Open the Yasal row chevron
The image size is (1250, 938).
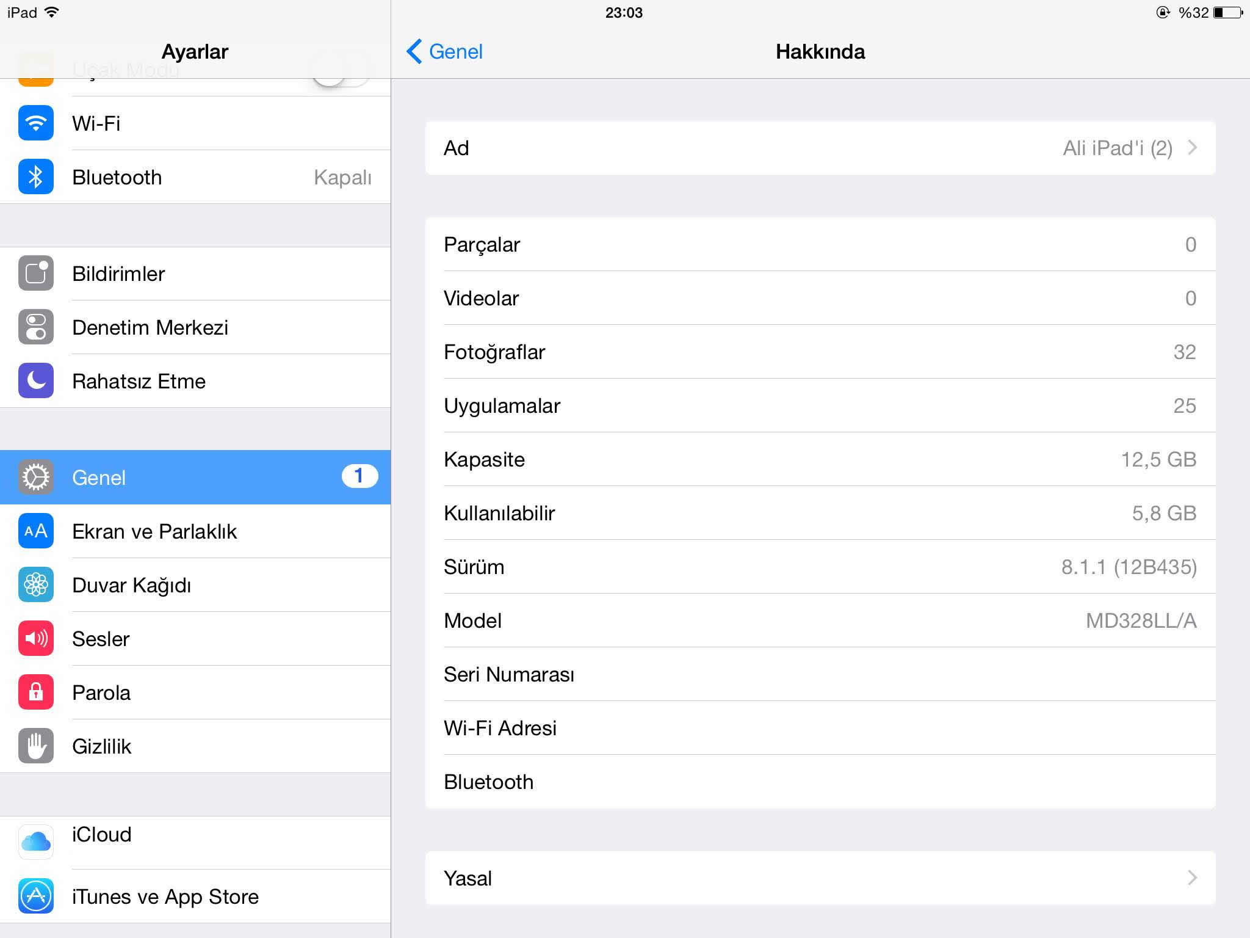click(1192, 878)
